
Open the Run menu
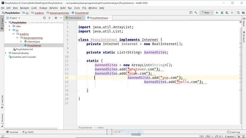(x=70, y=8)
